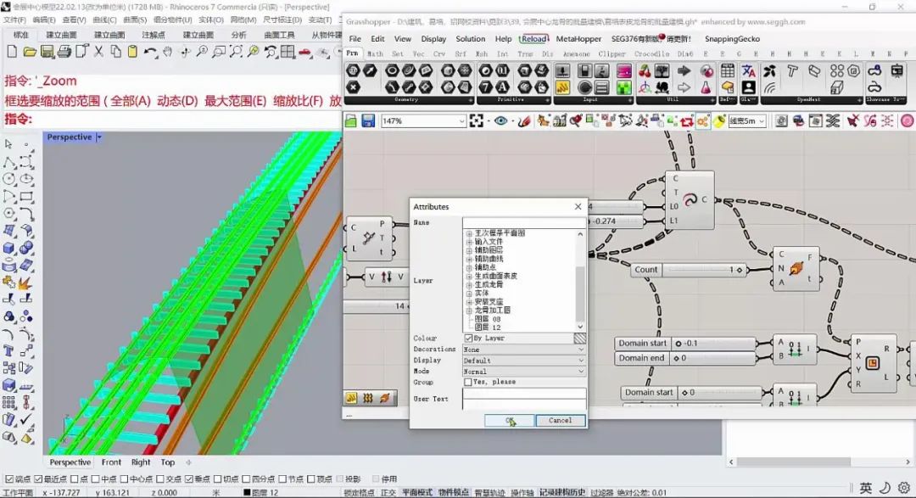Screen dimensions: 916x498
Task: Select the Zoom Window magnifier icon
Action: pos(219,52)
